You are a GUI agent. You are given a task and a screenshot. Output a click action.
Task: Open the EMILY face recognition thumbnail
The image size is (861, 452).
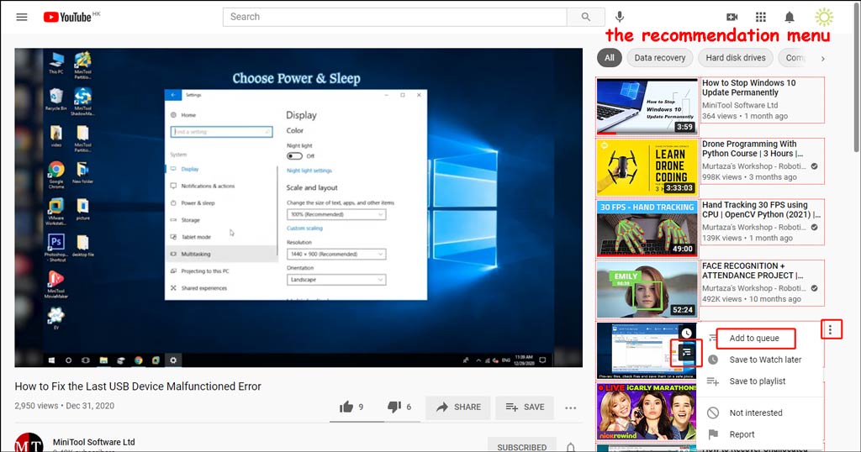(647, 289)
